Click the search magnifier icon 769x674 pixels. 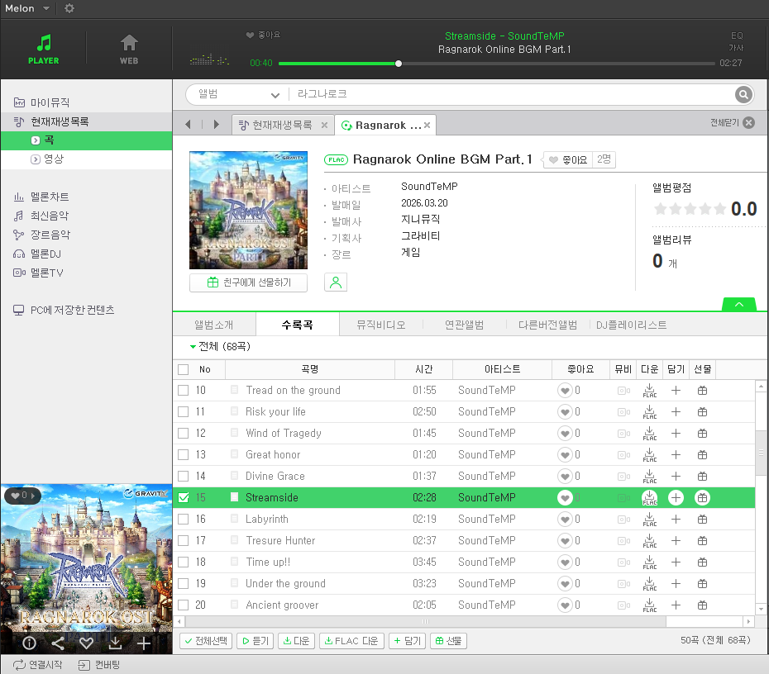click(x=743, y=95)
